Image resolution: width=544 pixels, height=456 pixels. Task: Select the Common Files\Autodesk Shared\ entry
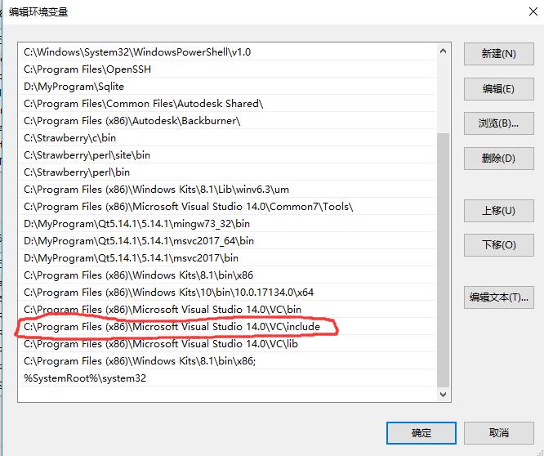228,104
